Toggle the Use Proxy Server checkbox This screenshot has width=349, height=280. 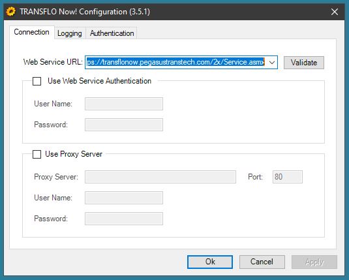37,154
